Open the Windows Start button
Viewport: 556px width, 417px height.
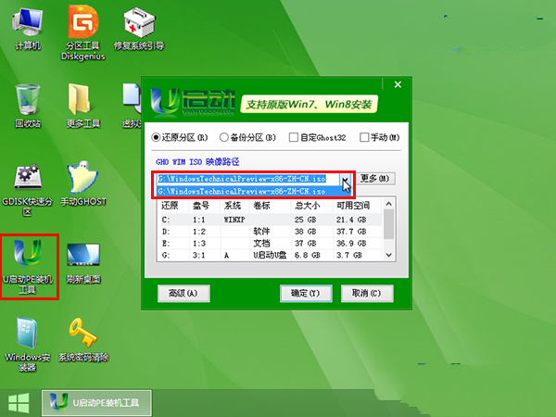pyautogui.click(x=17, y=401)
